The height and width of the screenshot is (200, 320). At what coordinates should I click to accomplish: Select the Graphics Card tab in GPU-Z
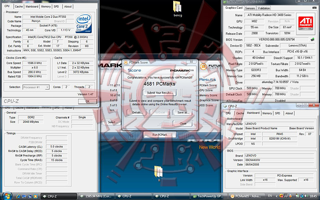tap(234, 8)
